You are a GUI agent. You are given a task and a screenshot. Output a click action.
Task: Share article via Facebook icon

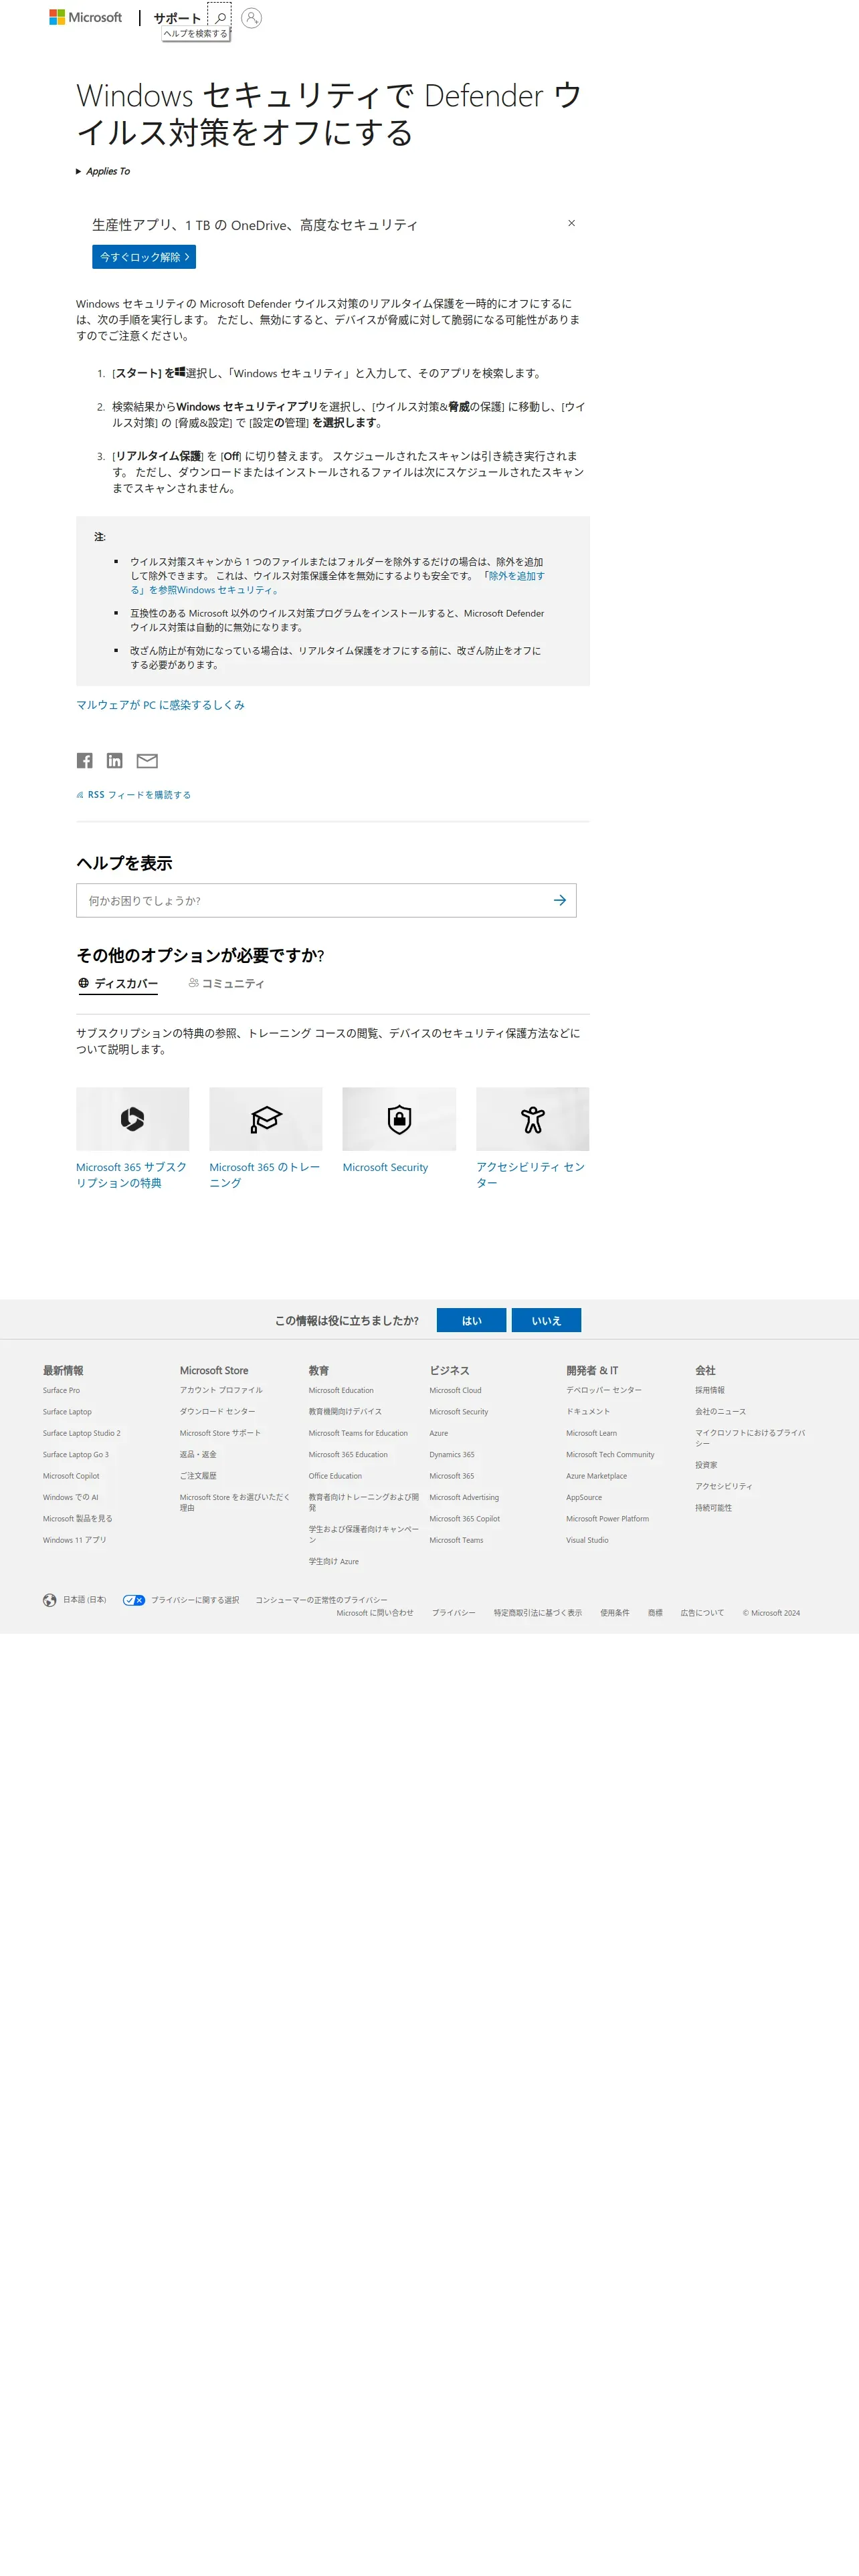pos(85,761)
